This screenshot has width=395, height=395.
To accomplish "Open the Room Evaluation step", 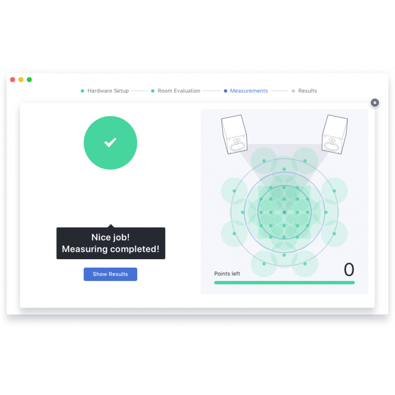I will [x=179, y=91].
